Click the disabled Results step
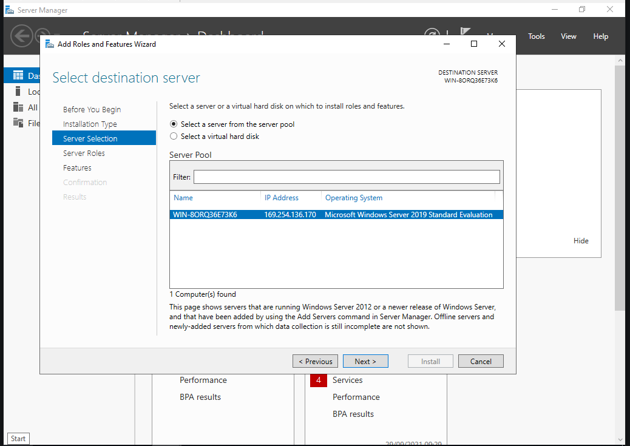 pos(75,197)
